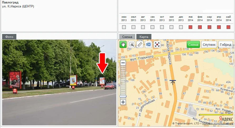Click house number 98 on map
235x128 pixels.
(x=158, y=78)
